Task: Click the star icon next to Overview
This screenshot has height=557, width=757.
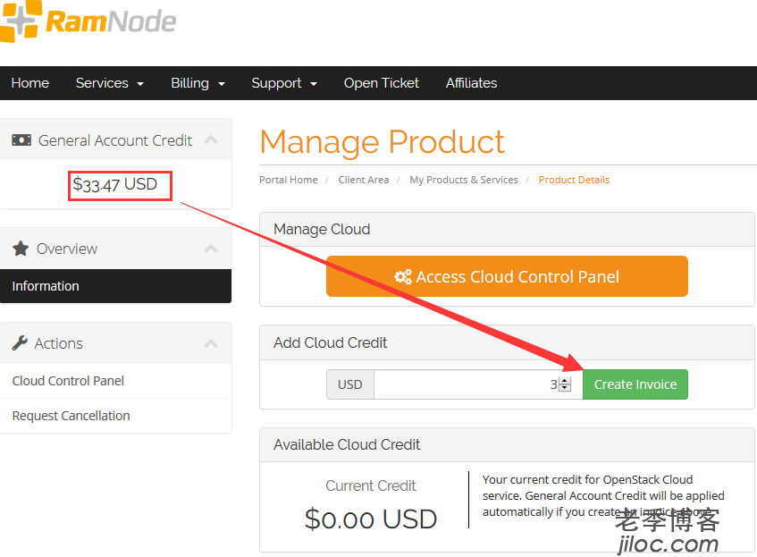Action: point(21,249)
